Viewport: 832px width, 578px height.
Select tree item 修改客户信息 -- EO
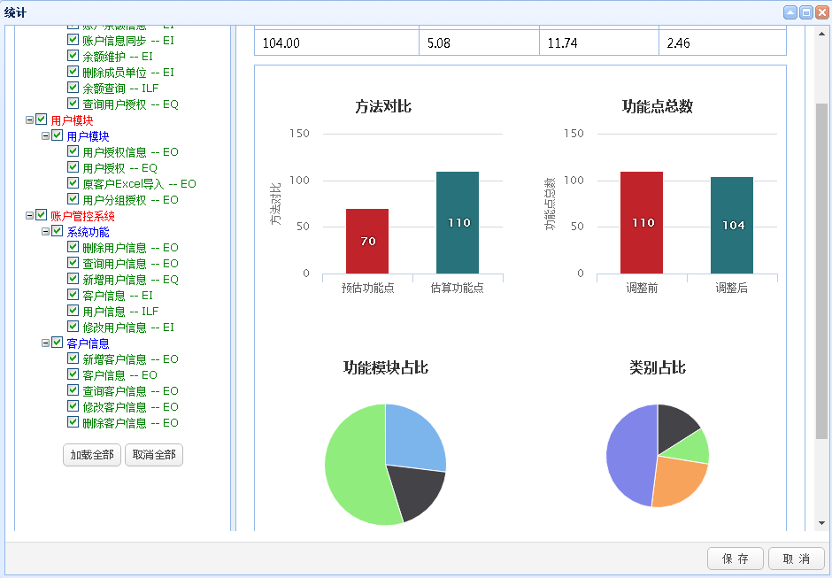(130, 407)
